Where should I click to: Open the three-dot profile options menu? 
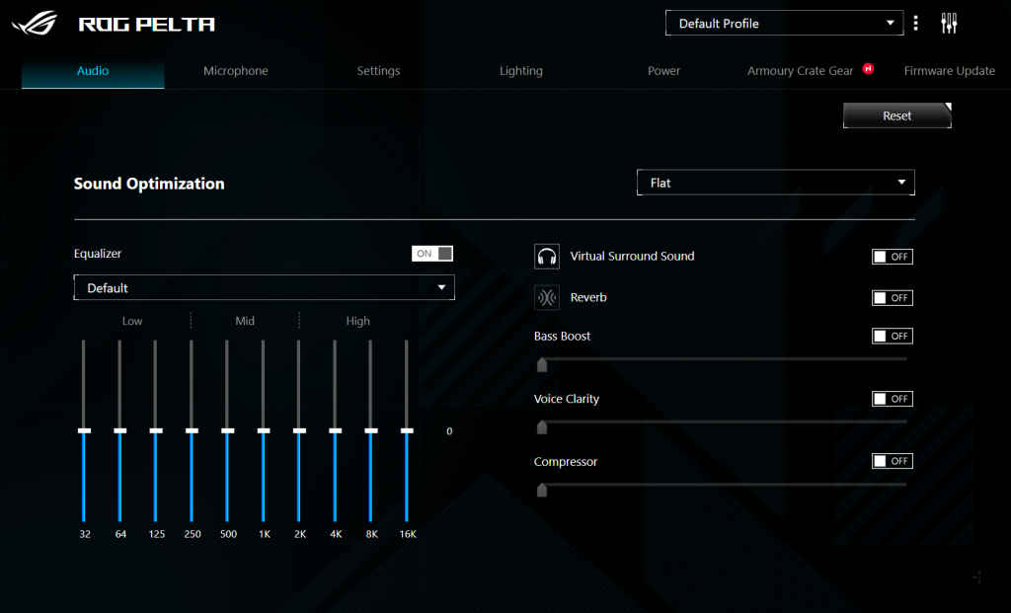916,24
